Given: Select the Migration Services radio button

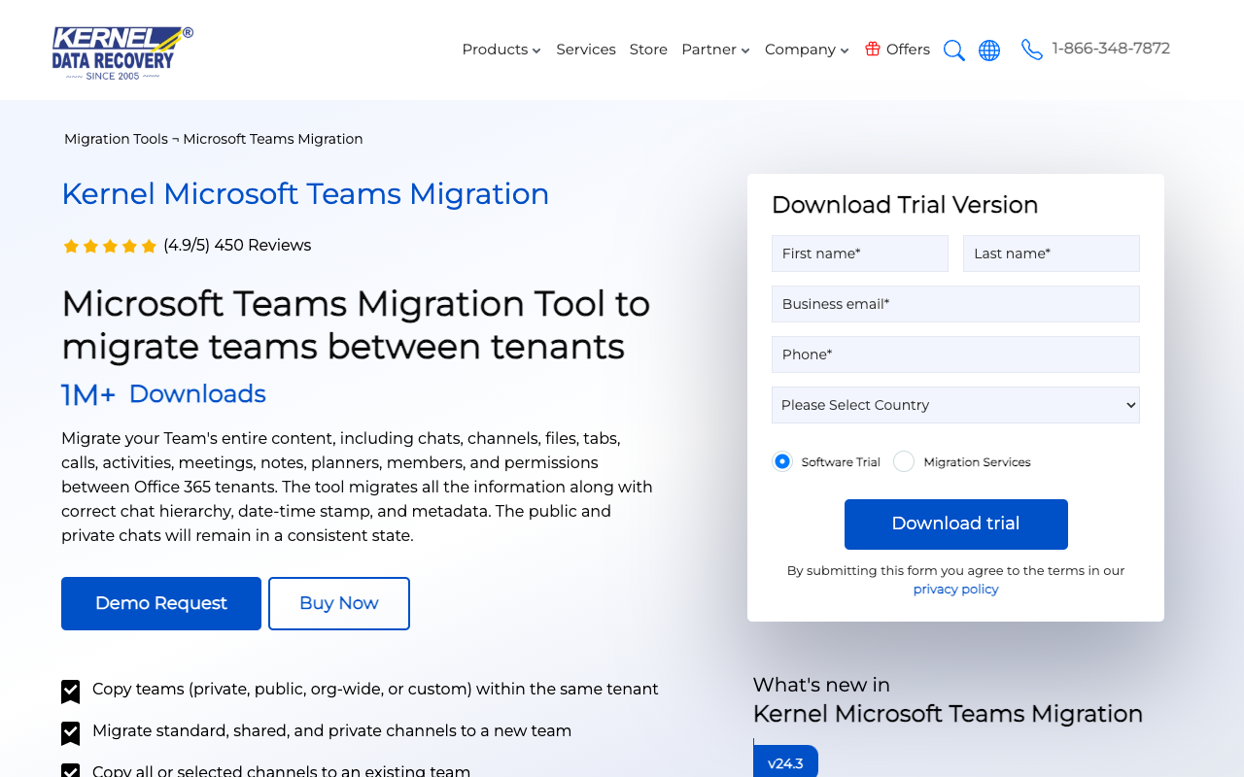Looking at the screenshot, I should click(x=904, y=461).
